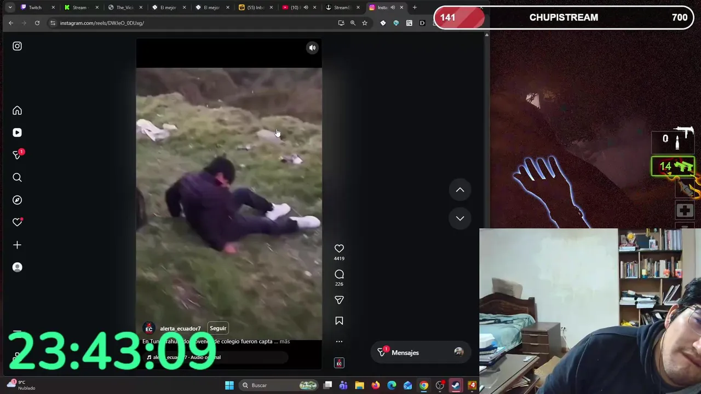Screen dimensions: 701x394
Task: Open Chrome from the taskbar
Action: [x=424, y=385]
